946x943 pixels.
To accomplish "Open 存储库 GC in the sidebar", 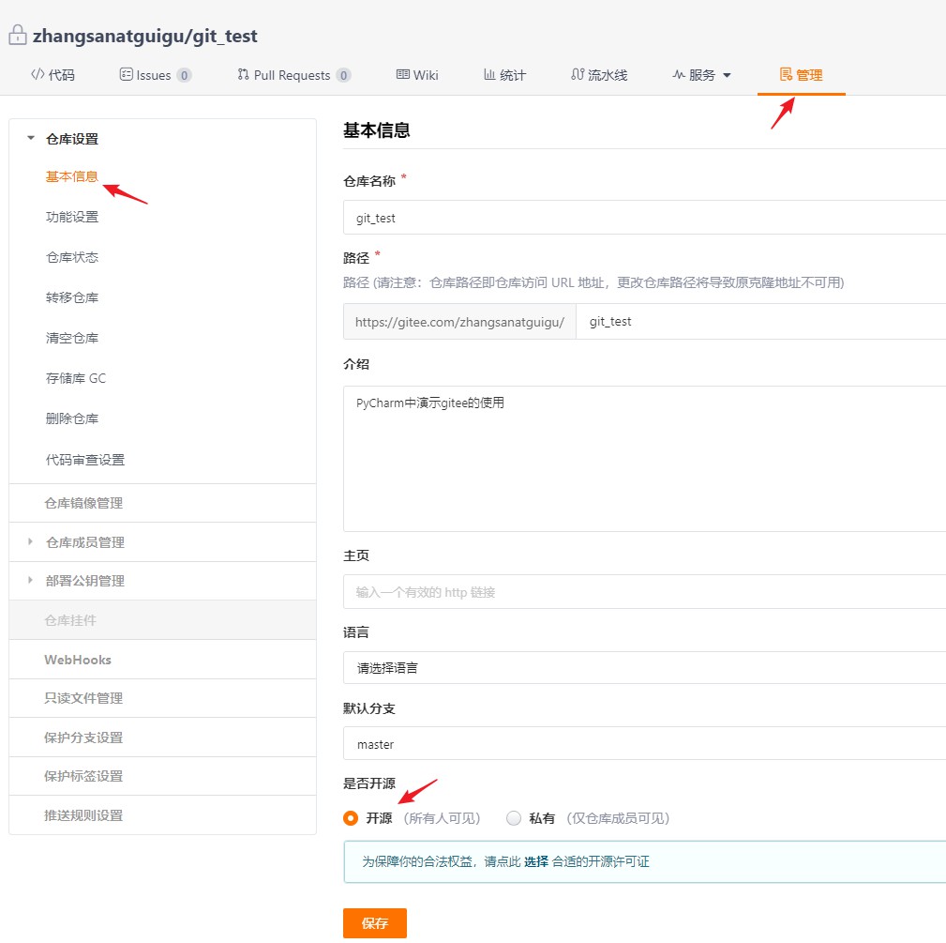I will 76,378.
